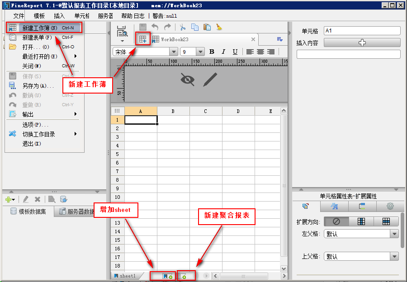Edit the selected dataset with the pencil icon
Image resolution: width=407 pixels, height=282 pixels.
click(x=26, y=199)
